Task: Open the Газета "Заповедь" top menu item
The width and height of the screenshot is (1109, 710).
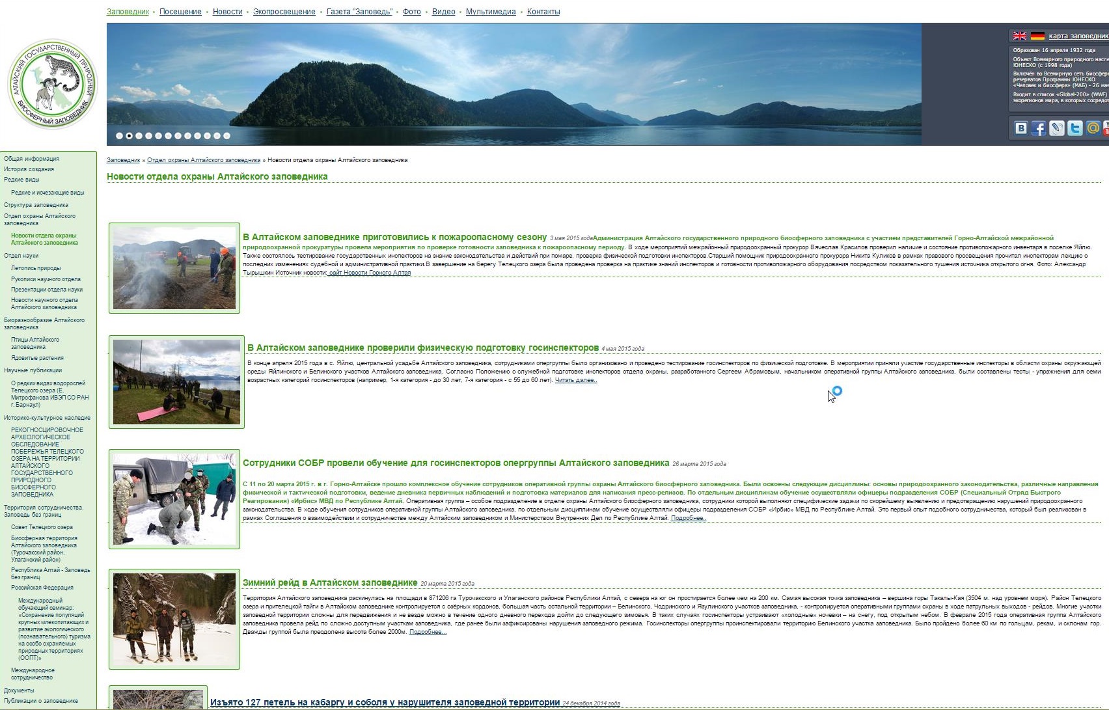Action: pos(359,12)
